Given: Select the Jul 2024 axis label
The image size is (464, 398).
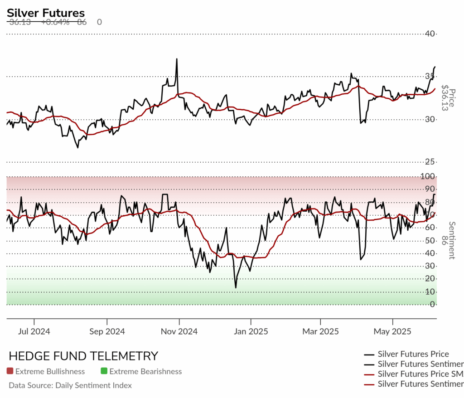Looking at the screenshot, I should pyautogui.click(x=34, y=331).
